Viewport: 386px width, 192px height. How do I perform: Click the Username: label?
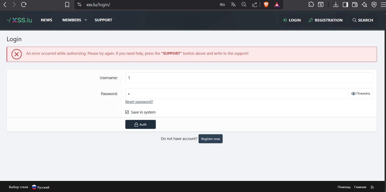point(109,78)
